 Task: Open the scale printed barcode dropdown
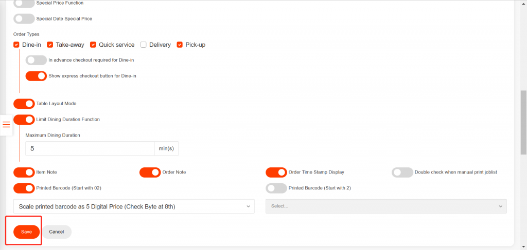[x=134, y=206]
